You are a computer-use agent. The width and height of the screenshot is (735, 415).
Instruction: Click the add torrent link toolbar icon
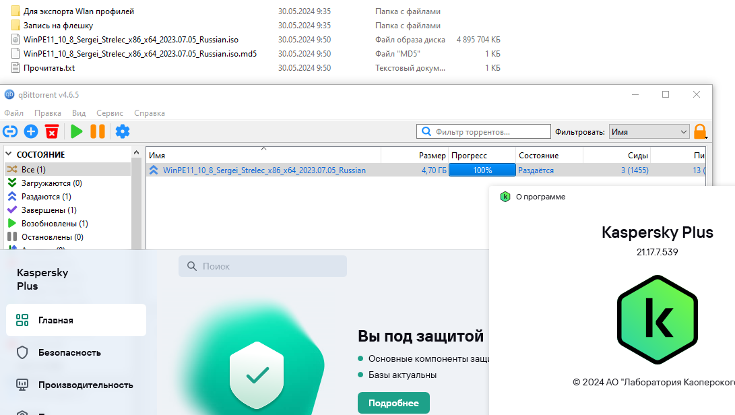(10, 132)
